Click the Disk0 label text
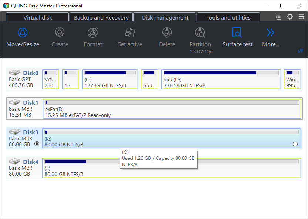The height and width of the screenshot is (219, 308). click(x=31, y=73)
